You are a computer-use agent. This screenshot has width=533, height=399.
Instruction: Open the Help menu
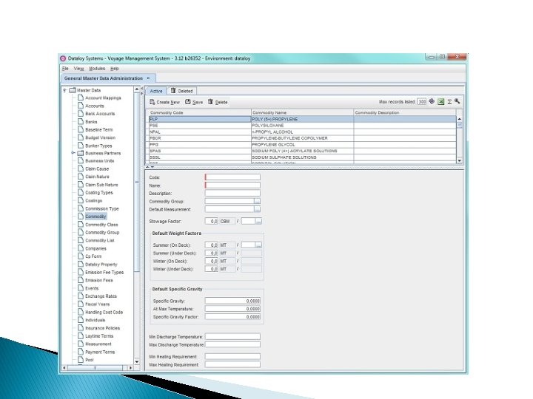click(115, 69)
